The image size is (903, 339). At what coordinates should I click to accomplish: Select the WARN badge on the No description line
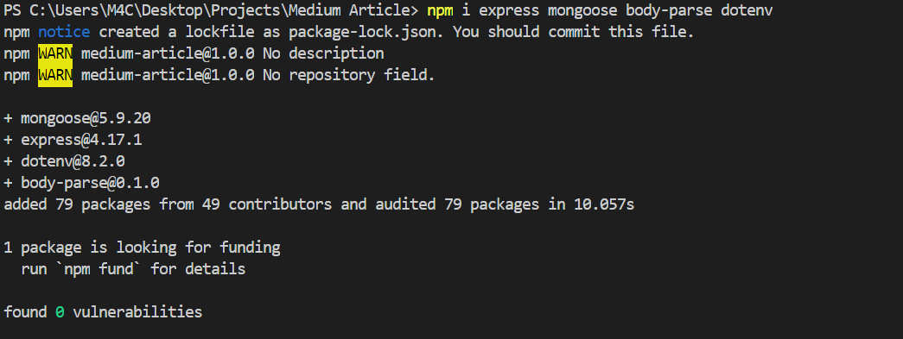[x=55, y=53]
